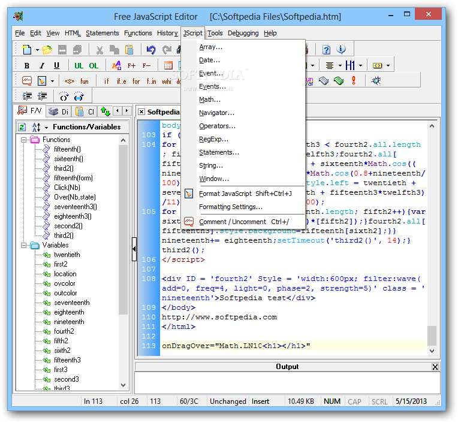This screenshot has height=423, width=458.
Task: Open file with the yellow folder icon
Action: pyautogui.click(x=47, y=50)
